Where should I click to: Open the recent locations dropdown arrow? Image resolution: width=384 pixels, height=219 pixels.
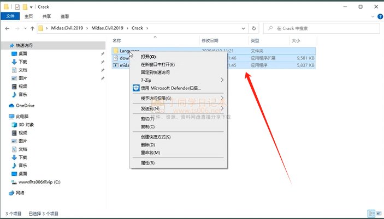[x=25, y=28]
